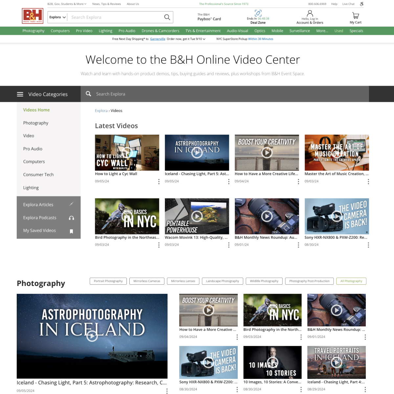Open the More... navigation menu
This screenshot has width=394, height=394.
tap(322, 31)
